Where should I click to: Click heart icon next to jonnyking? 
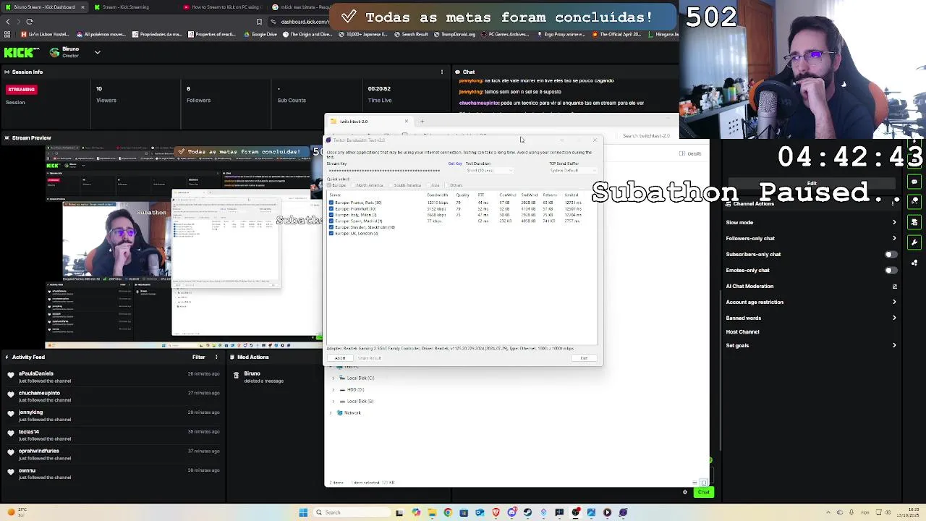11,414
